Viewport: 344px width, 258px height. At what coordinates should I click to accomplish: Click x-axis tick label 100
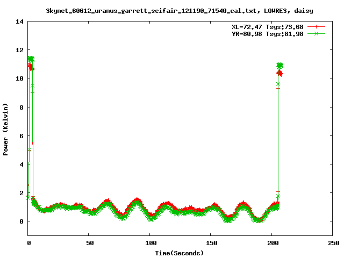tap(151, 243)
